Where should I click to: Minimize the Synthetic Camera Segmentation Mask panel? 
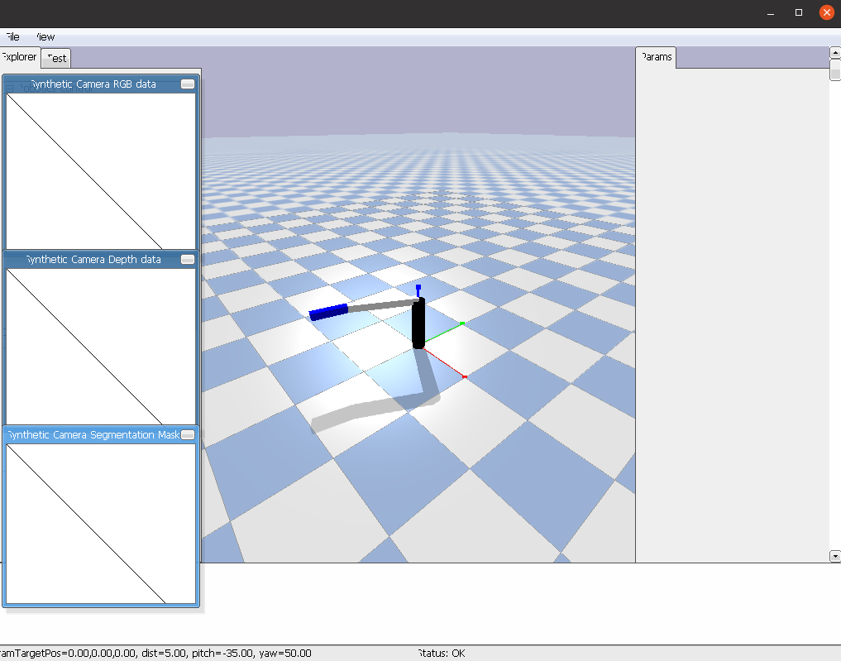188,434
